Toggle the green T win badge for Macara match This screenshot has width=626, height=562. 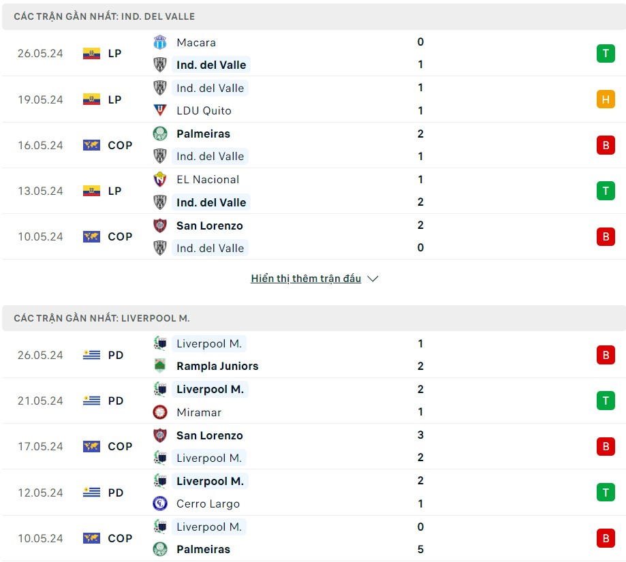[x=605, y=53]
